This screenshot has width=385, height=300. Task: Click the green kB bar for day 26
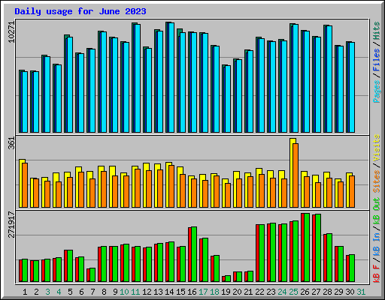307,247
